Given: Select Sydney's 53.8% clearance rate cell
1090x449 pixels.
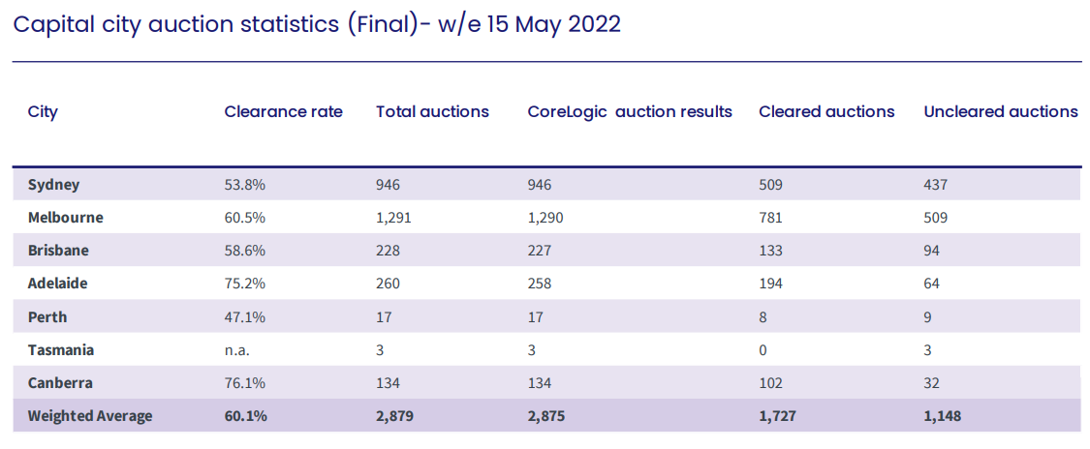Looking at the screenshot, I should tap(244, 184).
